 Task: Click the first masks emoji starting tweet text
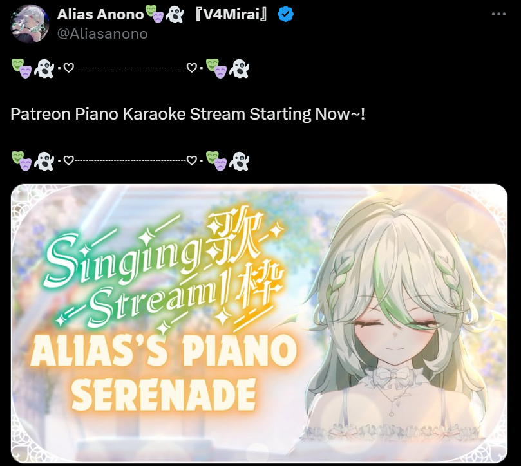[22, 68]
